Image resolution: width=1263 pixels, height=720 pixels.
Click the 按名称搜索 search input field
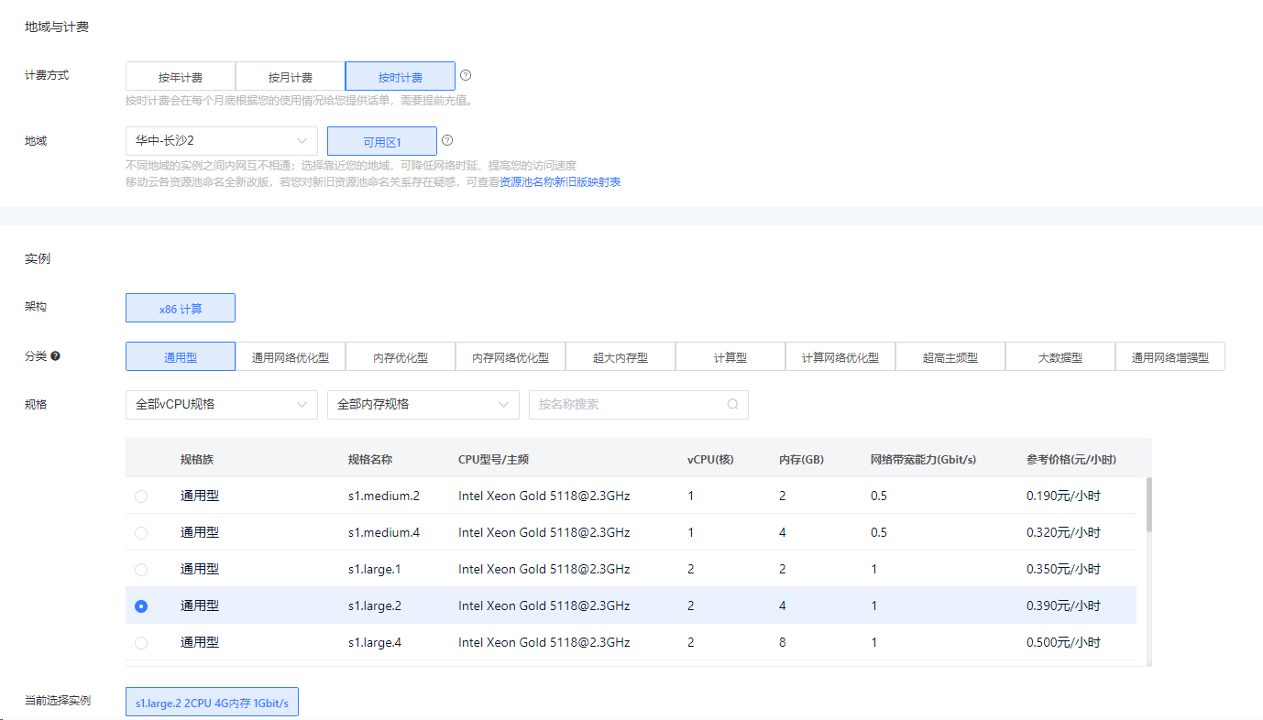point(628,404)
